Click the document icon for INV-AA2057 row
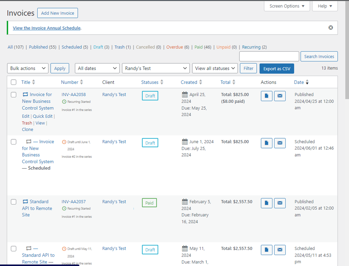This screenshot has height=266, width=349. tap(267, 203)
